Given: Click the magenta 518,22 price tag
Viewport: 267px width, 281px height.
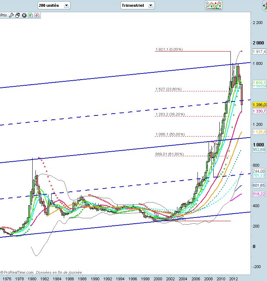Looking at the screenshot, I should click(259, 194).
